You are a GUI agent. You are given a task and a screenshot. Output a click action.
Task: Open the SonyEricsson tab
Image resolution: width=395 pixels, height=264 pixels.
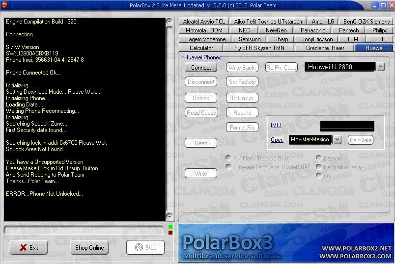point(317,39)
